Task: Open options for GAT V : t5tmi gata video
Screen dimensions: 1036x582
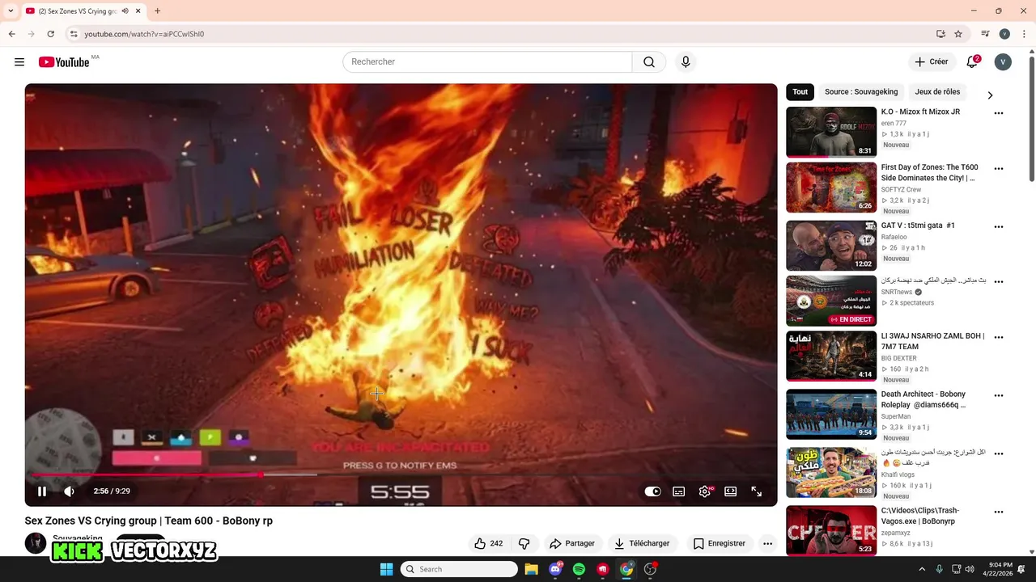Action: [x=999, y=227]
